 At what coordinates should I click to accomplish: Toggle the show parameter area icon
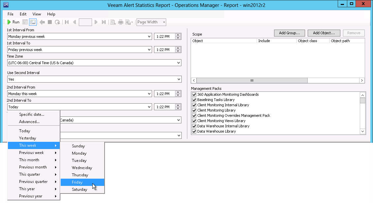pyautogui.click(x=33, y=22)
